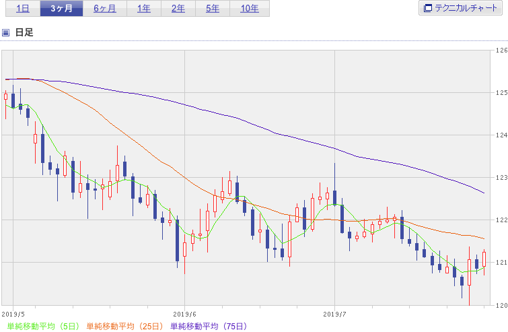Image resolution: width=508 pixels, height=332 pixels.
Task: Click the 121 price axis label
Action: (501, 262)
